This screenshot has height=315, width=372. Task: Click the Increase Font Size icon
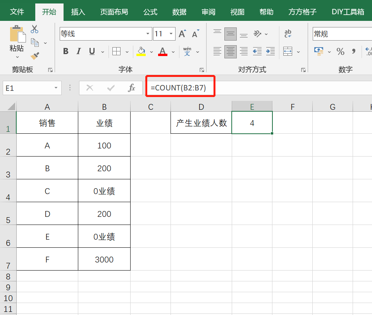pos(182,34)
